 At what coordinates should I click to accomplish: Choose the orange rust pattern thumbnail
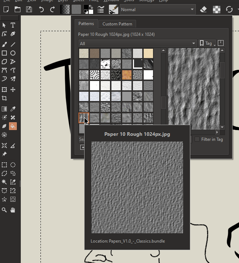[x=127, y=75]
